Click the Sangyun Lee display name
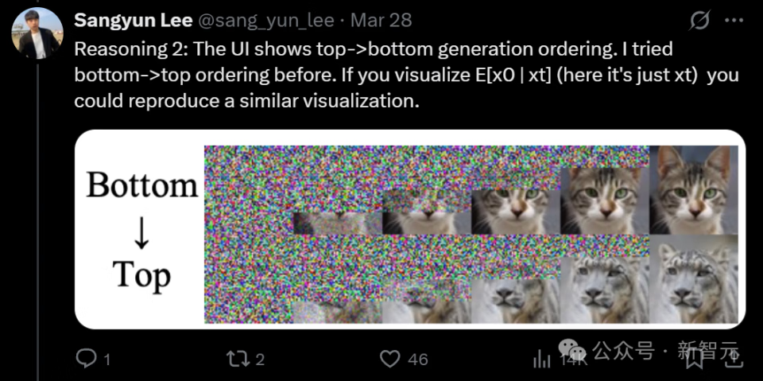 click(133, 21)
